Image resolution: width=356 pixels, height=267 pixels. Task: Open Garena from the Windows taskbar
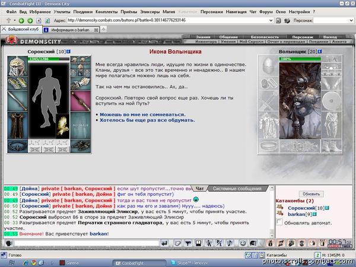point(69,263)
